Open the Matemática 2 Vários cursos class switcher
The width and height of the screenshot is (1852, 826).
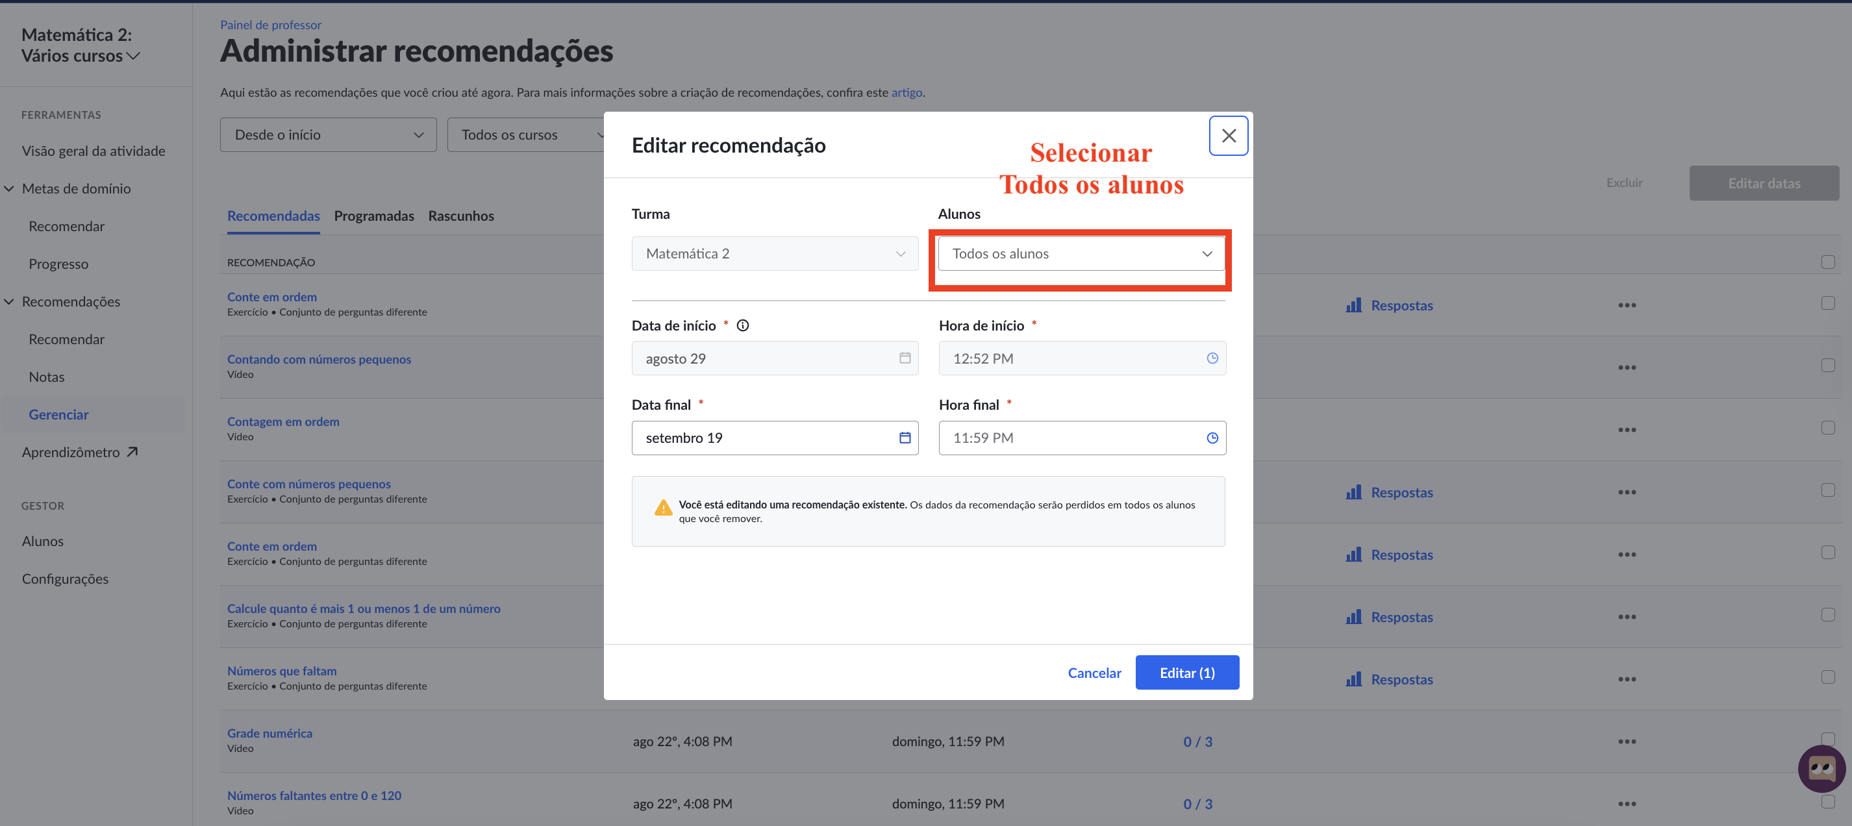tap(80, 45)
